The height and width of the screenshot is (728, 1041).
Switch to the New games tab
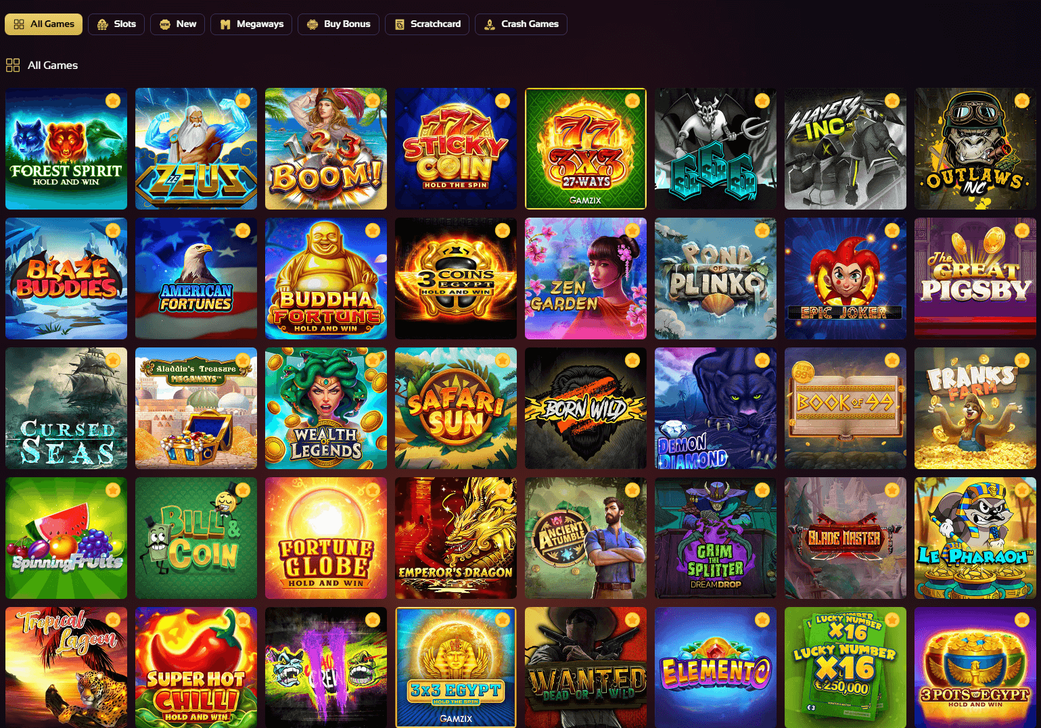coord(178,24)
